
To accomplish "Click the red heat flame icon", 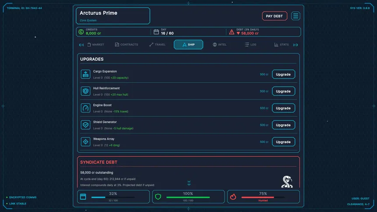I will pos(233,197).
